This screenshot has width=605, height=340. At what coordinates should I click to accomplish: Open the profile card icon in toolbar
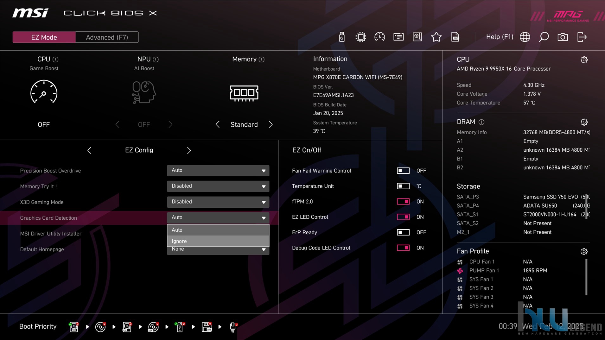click(x=398, y=37)
